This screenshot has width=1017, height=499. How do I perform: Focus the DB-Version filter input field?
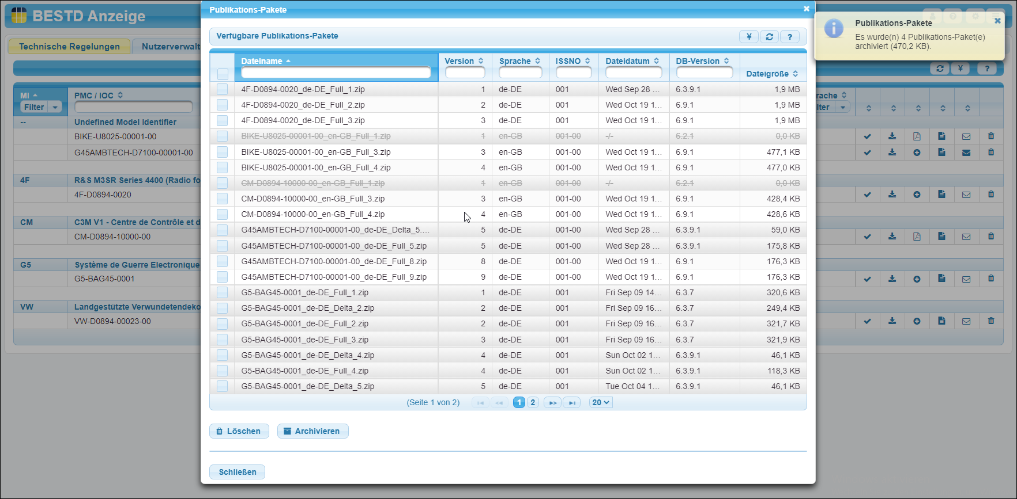pos(705,73)
